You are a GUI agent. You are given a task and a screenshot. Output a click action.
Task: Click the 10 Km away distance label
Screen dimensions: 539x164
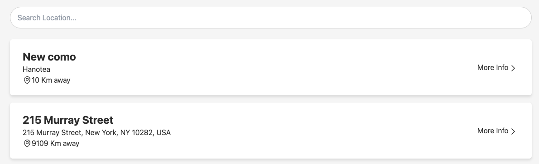51,80
